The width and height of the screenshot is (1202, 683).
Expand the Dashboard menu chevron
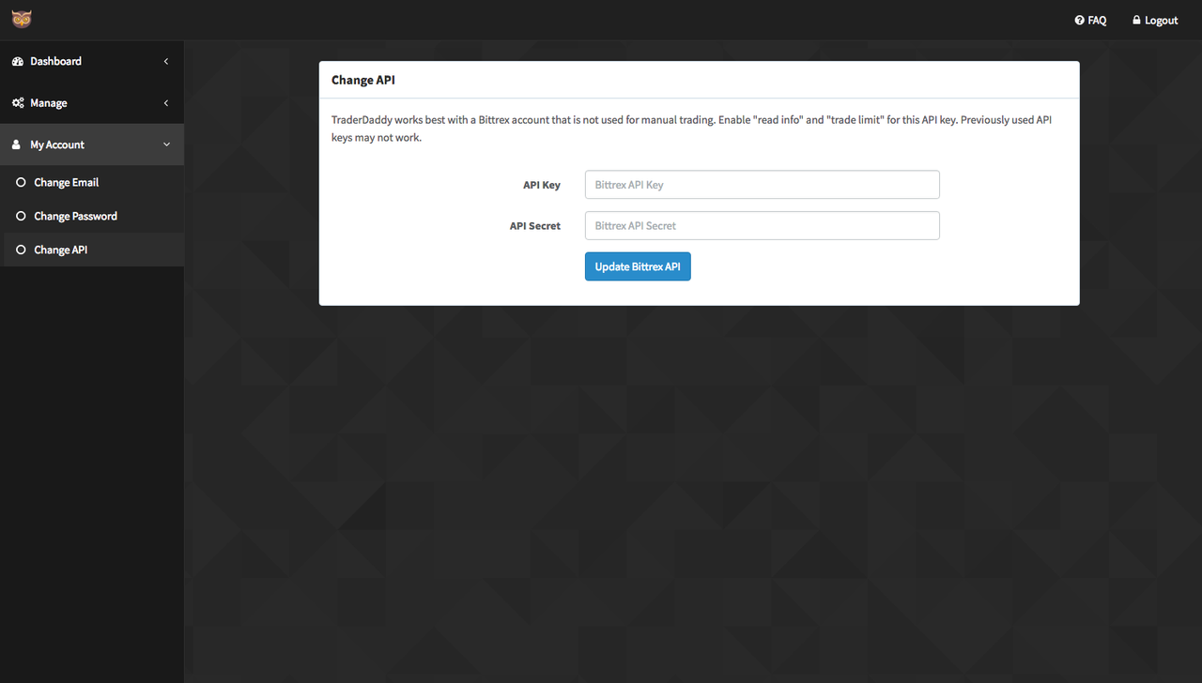[166, 61]
